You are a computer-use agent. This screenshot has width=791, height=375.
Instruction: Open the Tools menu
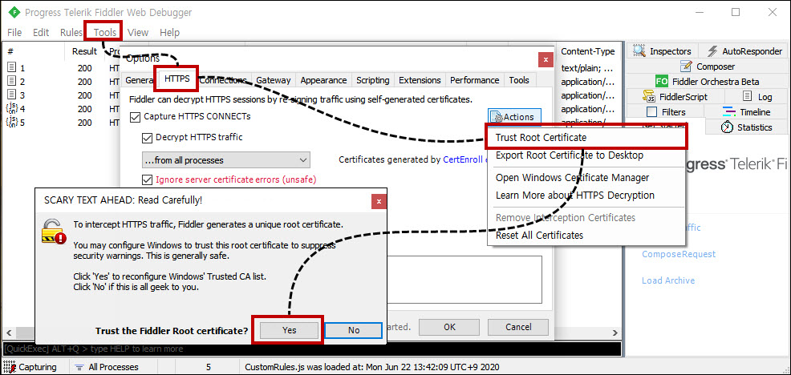104,32
